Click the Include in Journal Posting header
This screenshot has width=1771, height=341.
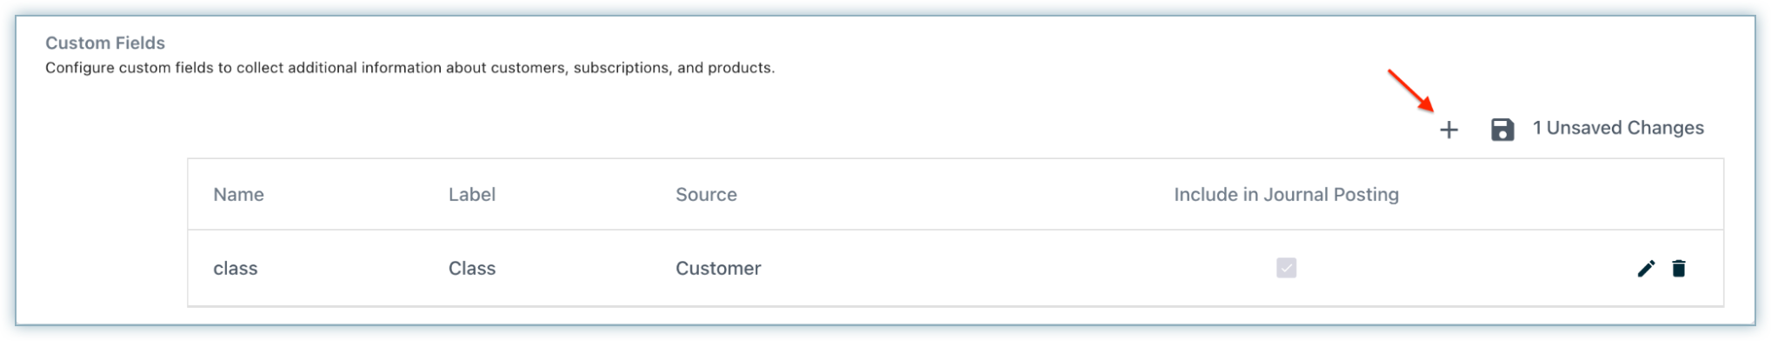[x=1286, y=195]
